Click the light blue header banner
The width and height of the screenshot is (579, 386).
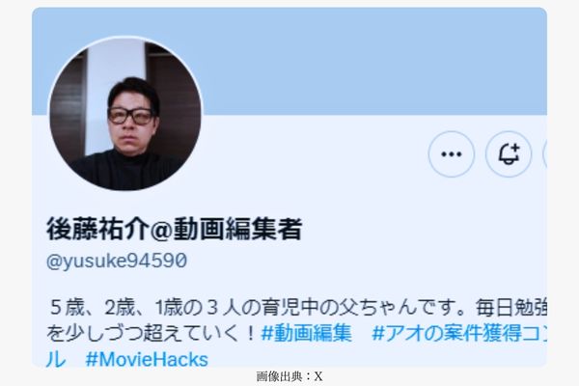289,61
